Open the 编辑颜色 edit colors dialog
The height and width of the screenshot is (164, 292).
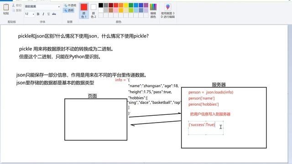(153, 11)
